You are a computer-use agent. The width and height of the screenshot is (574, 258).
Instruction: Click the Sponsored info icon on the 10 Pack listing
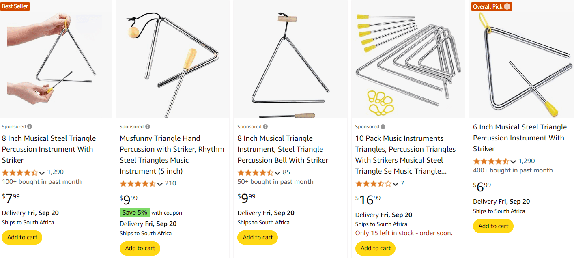383,126
